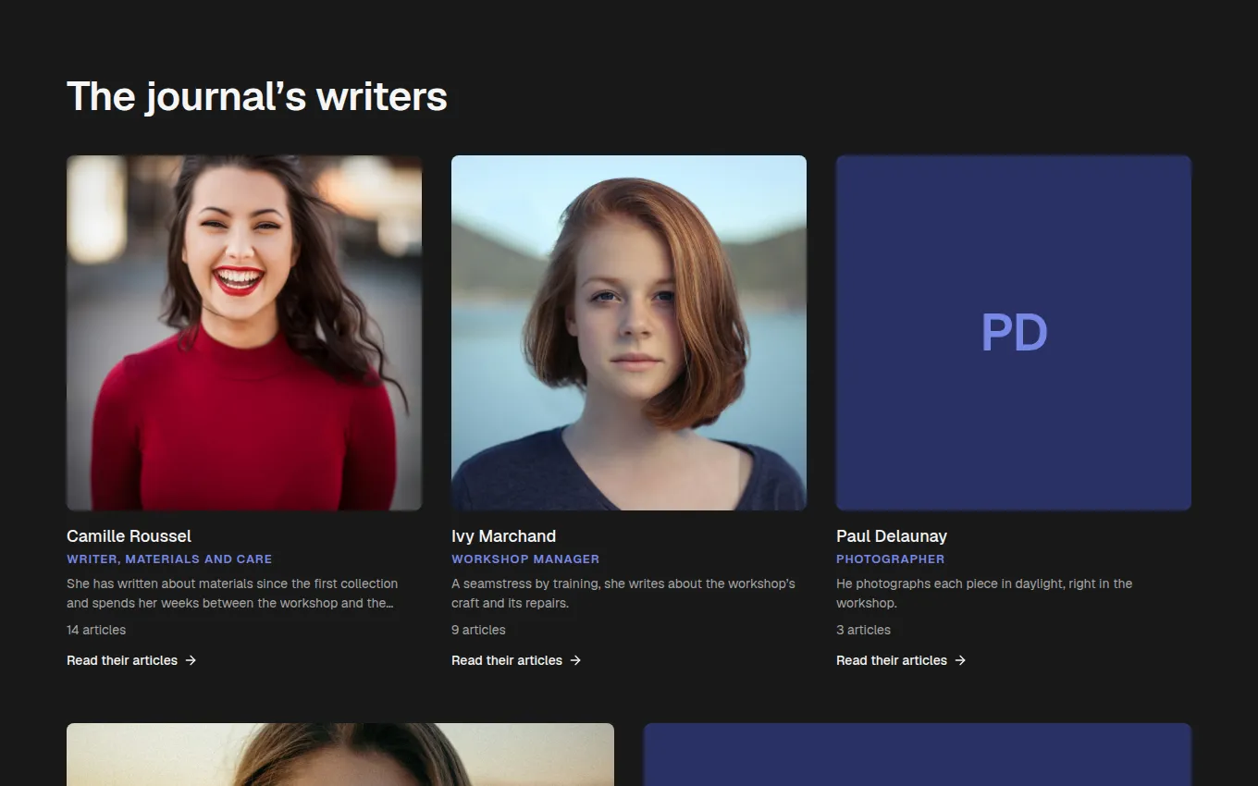This screenshot has height=786, width=1258.
Task: Click the arrow icon under Ivy Marchand's card
Action: 575,660
